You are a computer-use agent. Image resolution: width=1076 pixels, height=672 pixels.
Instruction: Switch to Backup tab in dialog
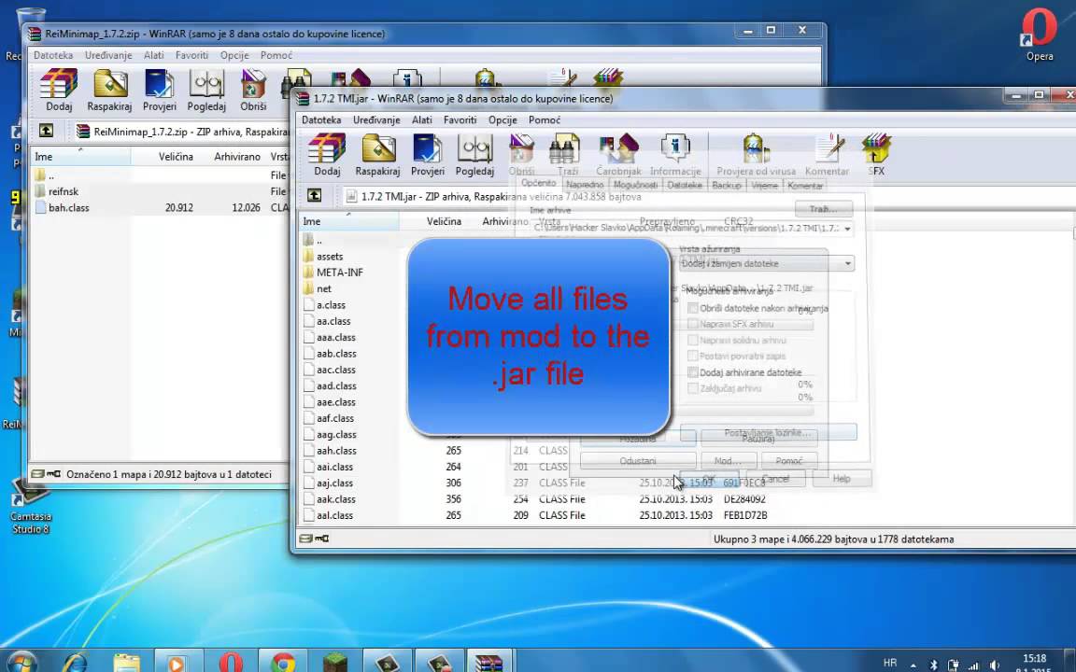(x=726, y=185)
